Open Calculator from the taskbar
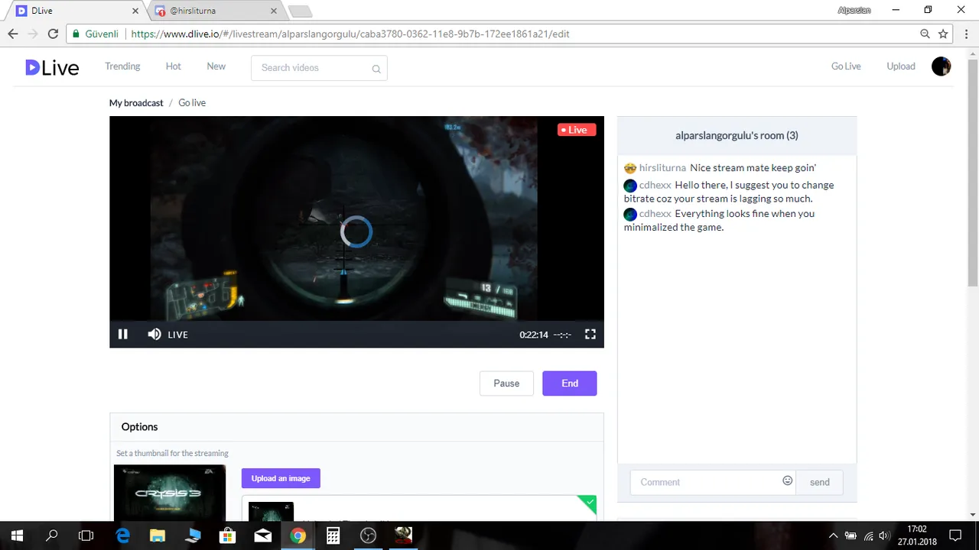979x550 pixels. (x=333, y=535)
